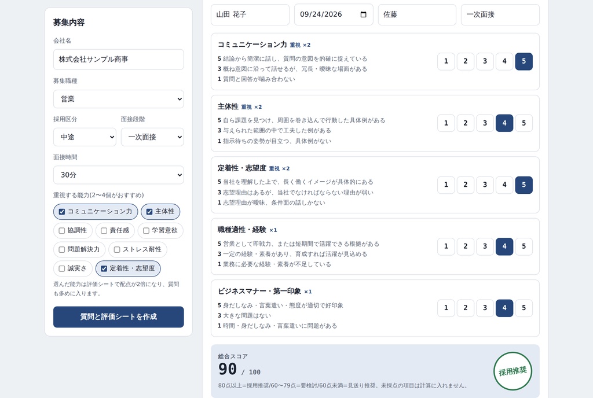Click the 職種適性・経験 criterion title
Viewport: 593px width, 398px height.
coord(242,230)
